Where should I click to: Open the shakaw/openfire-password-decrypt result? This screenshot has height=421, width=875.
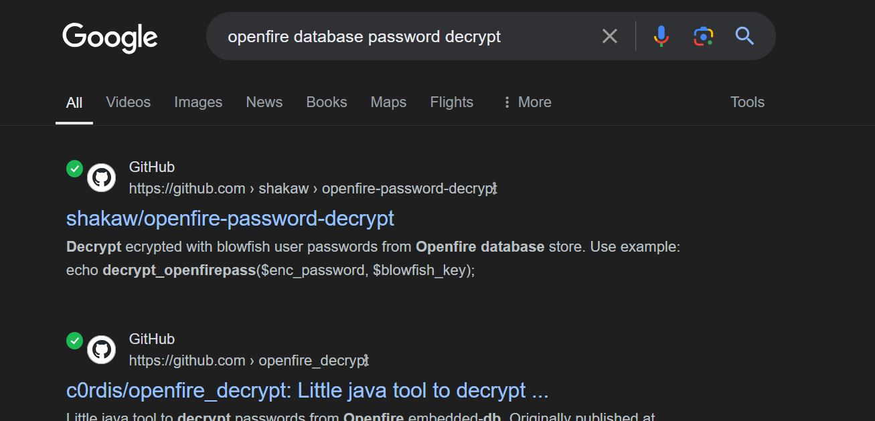pos(230,218)
